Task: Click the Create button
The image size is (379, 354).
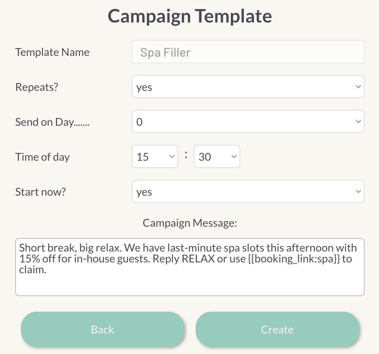Action: pyautogui.click(x=277, y=329)
